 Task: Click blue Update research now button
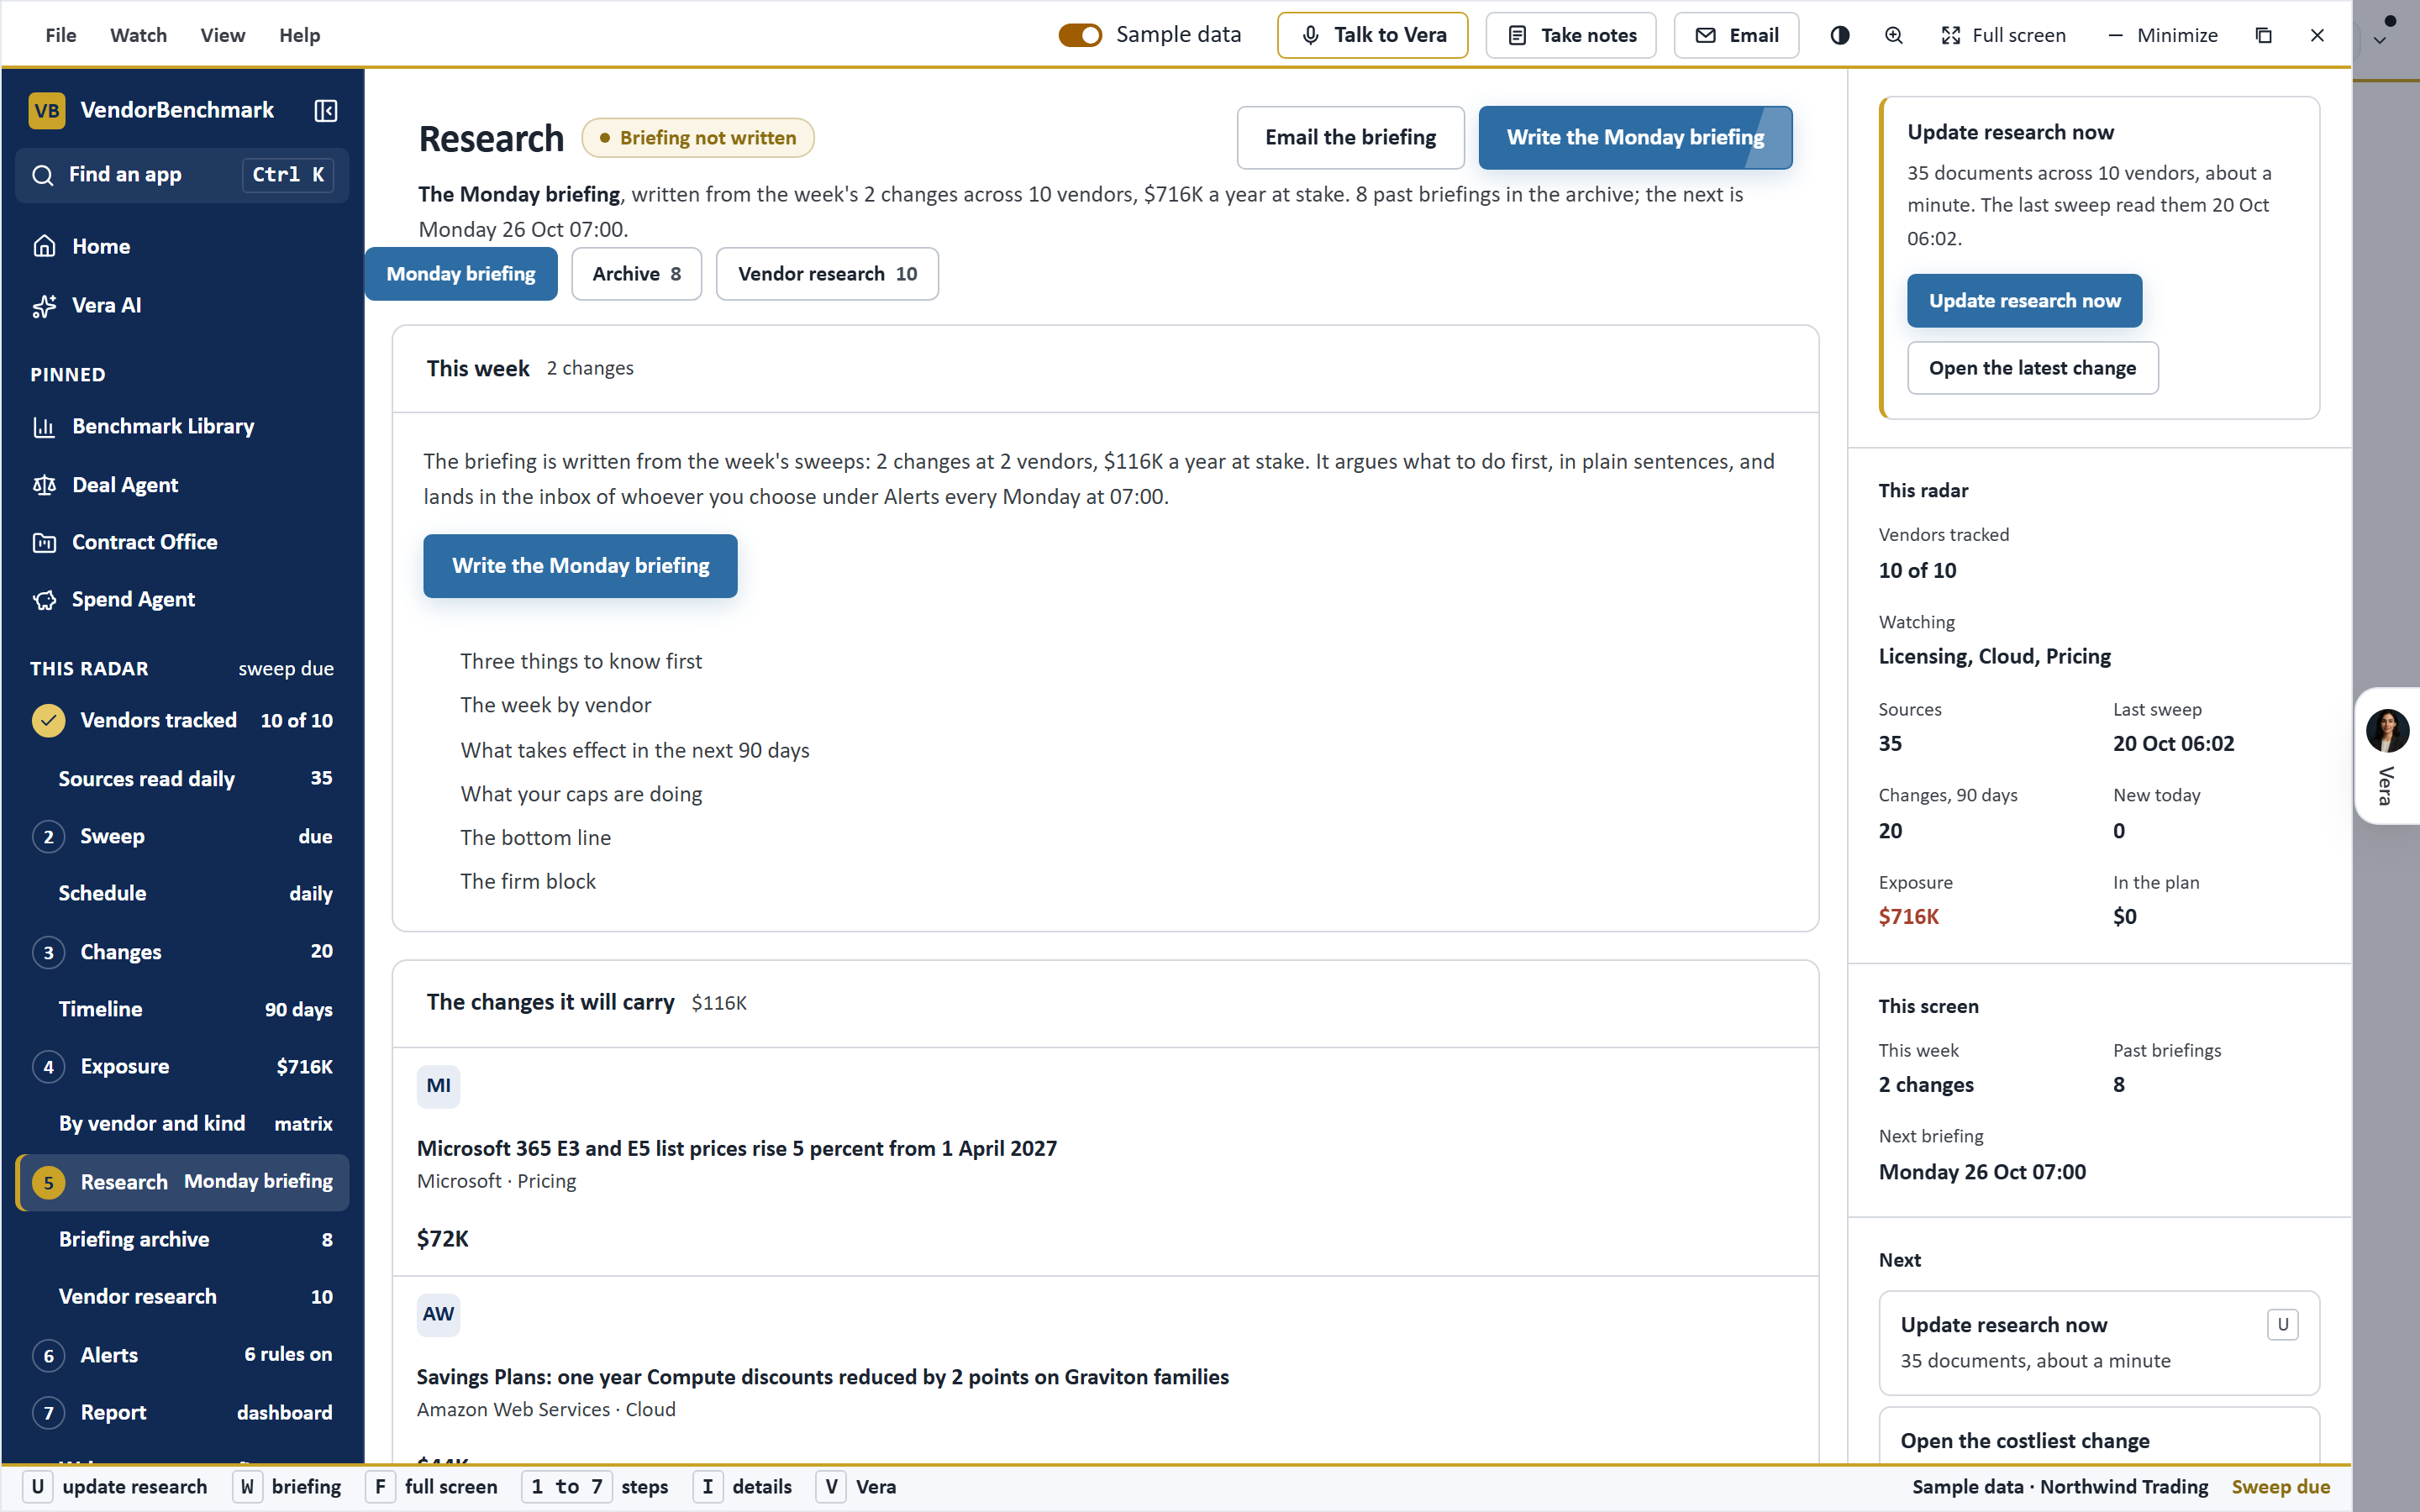(2024, 301)
